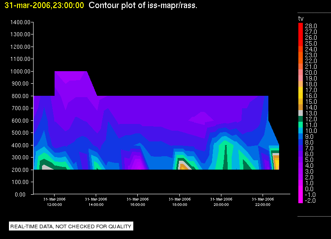Viewport: 331px width, 239px height.
Task: Click the 5.0 legend value
Action: click(309, 160)
